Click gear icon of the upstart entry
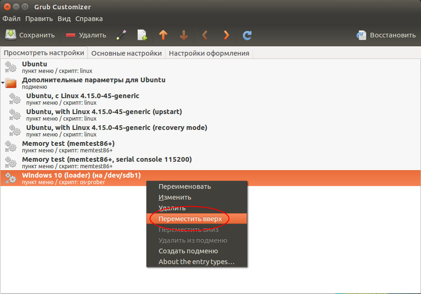This screenshot has width=421, height=294. (x=15, y=115)
